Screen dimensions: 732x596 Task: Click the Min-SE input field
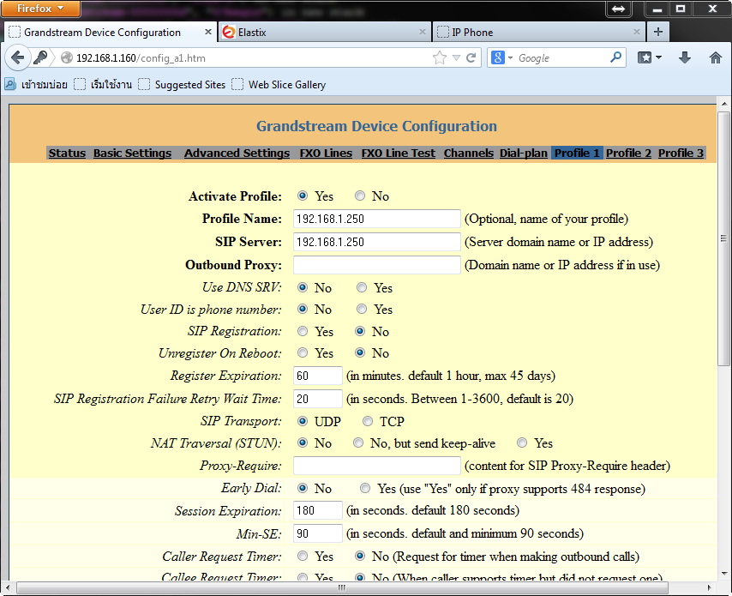tap(318, 533)
